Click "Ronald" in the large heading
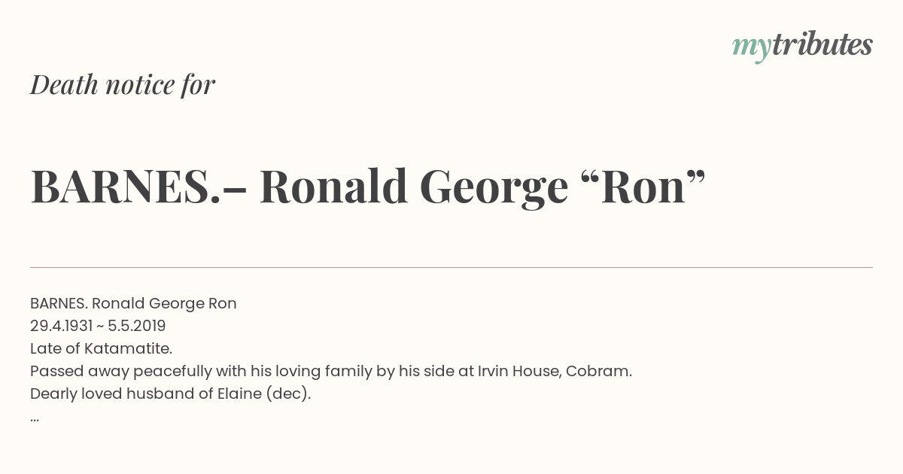903x474 pixels. [x=333, y=187]
